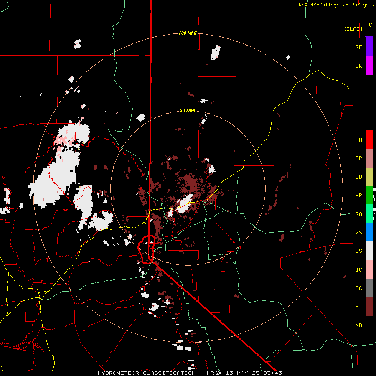Click the BD legend label

pyautogui.click(x=359, y=177)
